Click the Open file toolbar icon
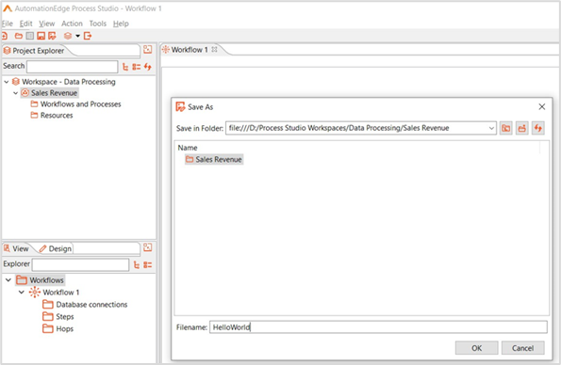 coord(18,36)
